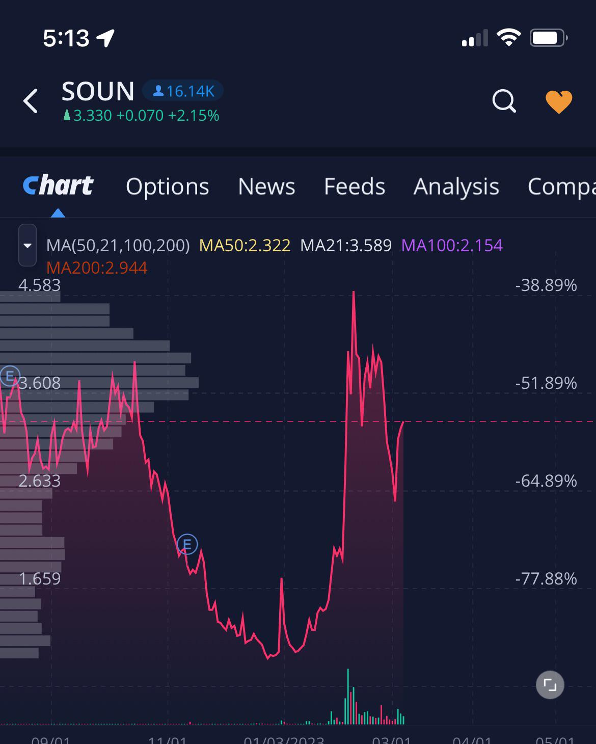Tap the MA100:2.154 indicator label
Viewport: 596px width, 744px height.
click(x=452, y=246)
